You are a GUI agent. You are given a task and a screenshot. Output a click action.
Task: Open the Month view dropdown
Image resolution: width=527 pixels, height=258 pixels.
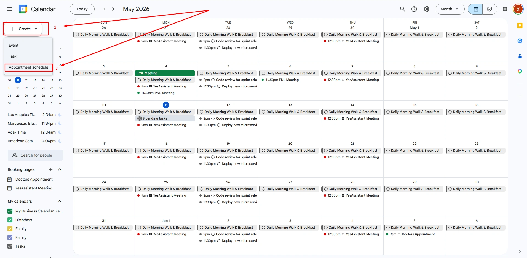[450, 9]
